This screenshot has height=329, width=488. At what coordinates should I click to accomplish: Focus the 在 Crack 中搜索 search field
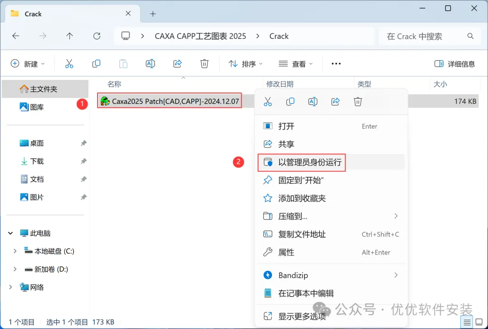pyautogui.click(x=430, y=36)
